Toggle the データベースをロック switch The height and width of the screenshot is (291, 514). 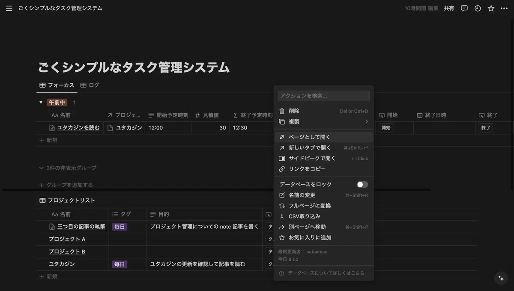click(x=362, y=185)
